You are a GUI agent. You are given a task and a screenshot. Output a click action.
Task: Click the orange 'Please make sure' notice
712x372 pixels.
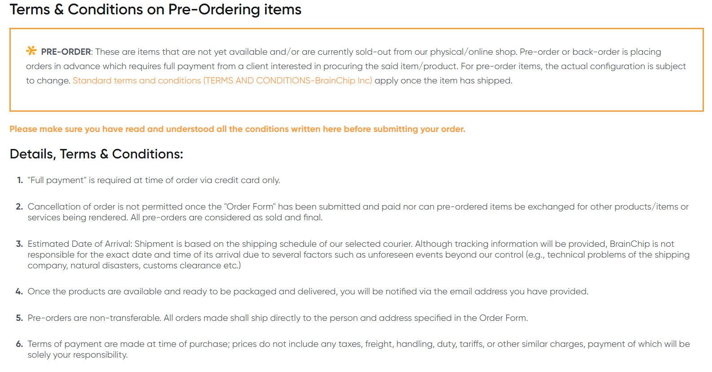tap(237, 129)
